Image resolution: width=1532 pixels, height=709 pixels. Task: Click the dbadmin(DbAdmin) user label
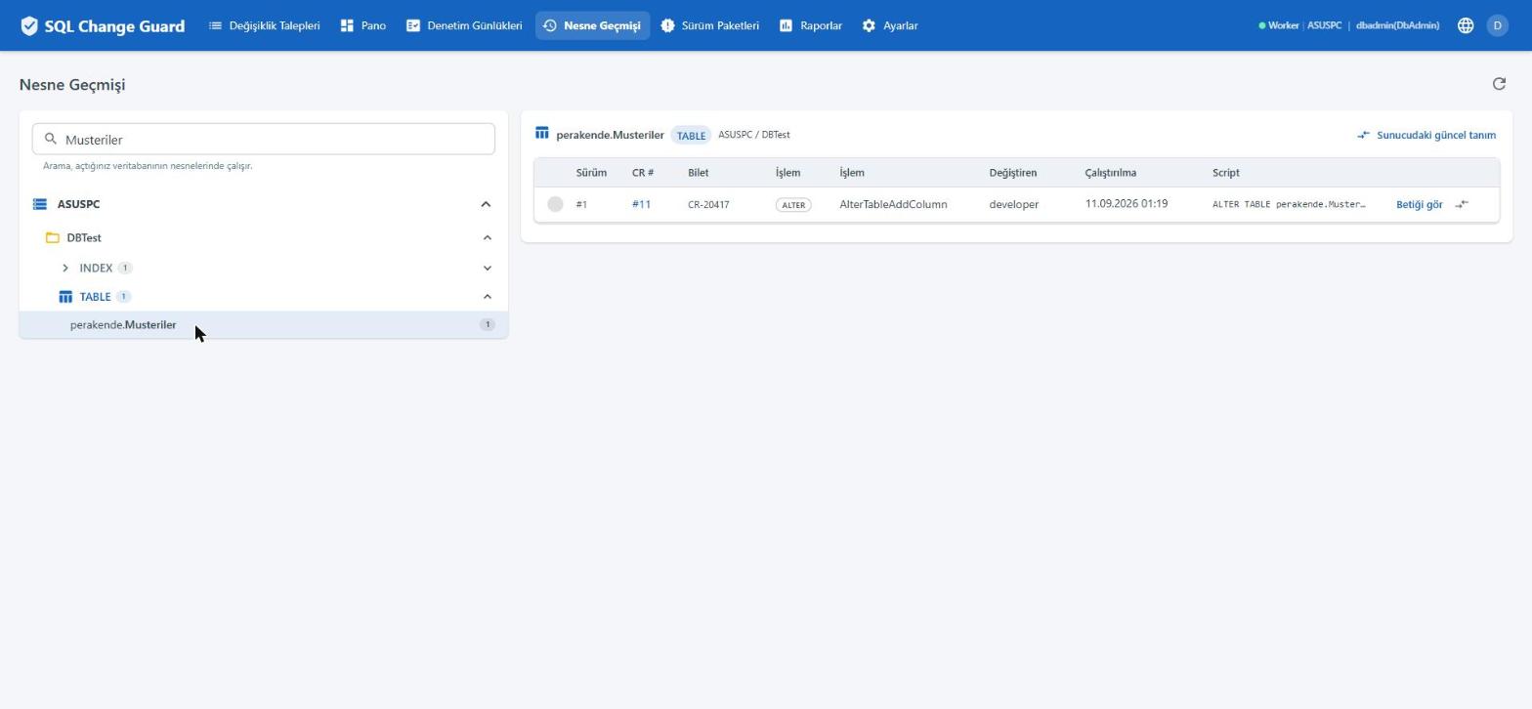[x=1397, y=25]
